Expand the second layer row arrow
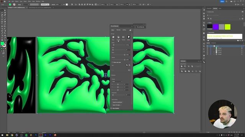The height and width of the screenshot is (137, 245). click(214, 48)
